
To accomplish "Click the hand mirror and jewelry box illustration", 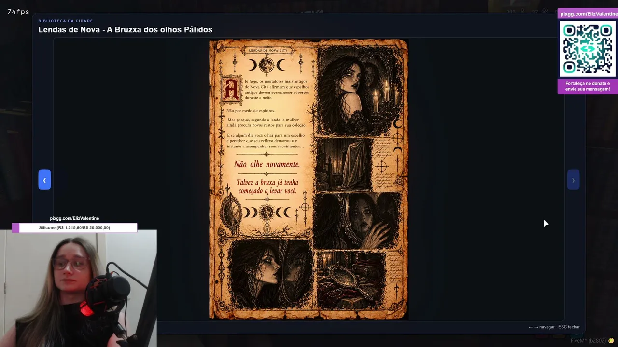I will pyautogui.click(x=351, y=280).
